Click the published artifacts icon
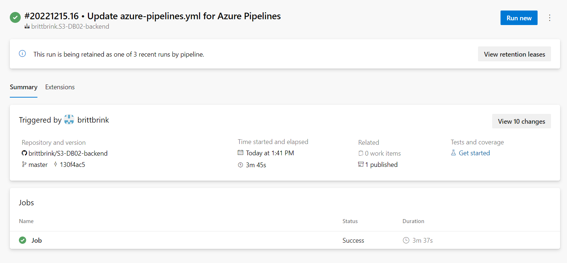Screen dimensions: 567x263 point(361,165)
